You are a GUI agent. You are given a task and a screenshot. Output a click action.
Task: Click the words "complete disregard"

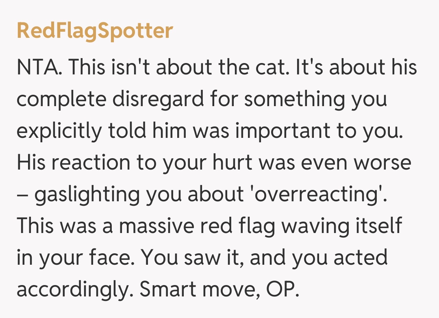[x=109, y=99]
